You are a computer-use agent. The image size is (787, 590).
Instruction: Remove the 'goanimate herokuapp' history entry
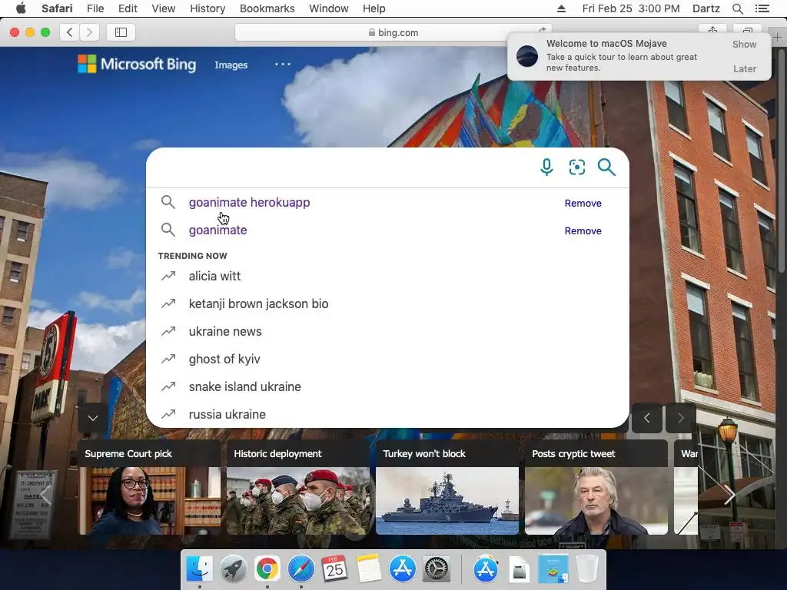point(583,203)
